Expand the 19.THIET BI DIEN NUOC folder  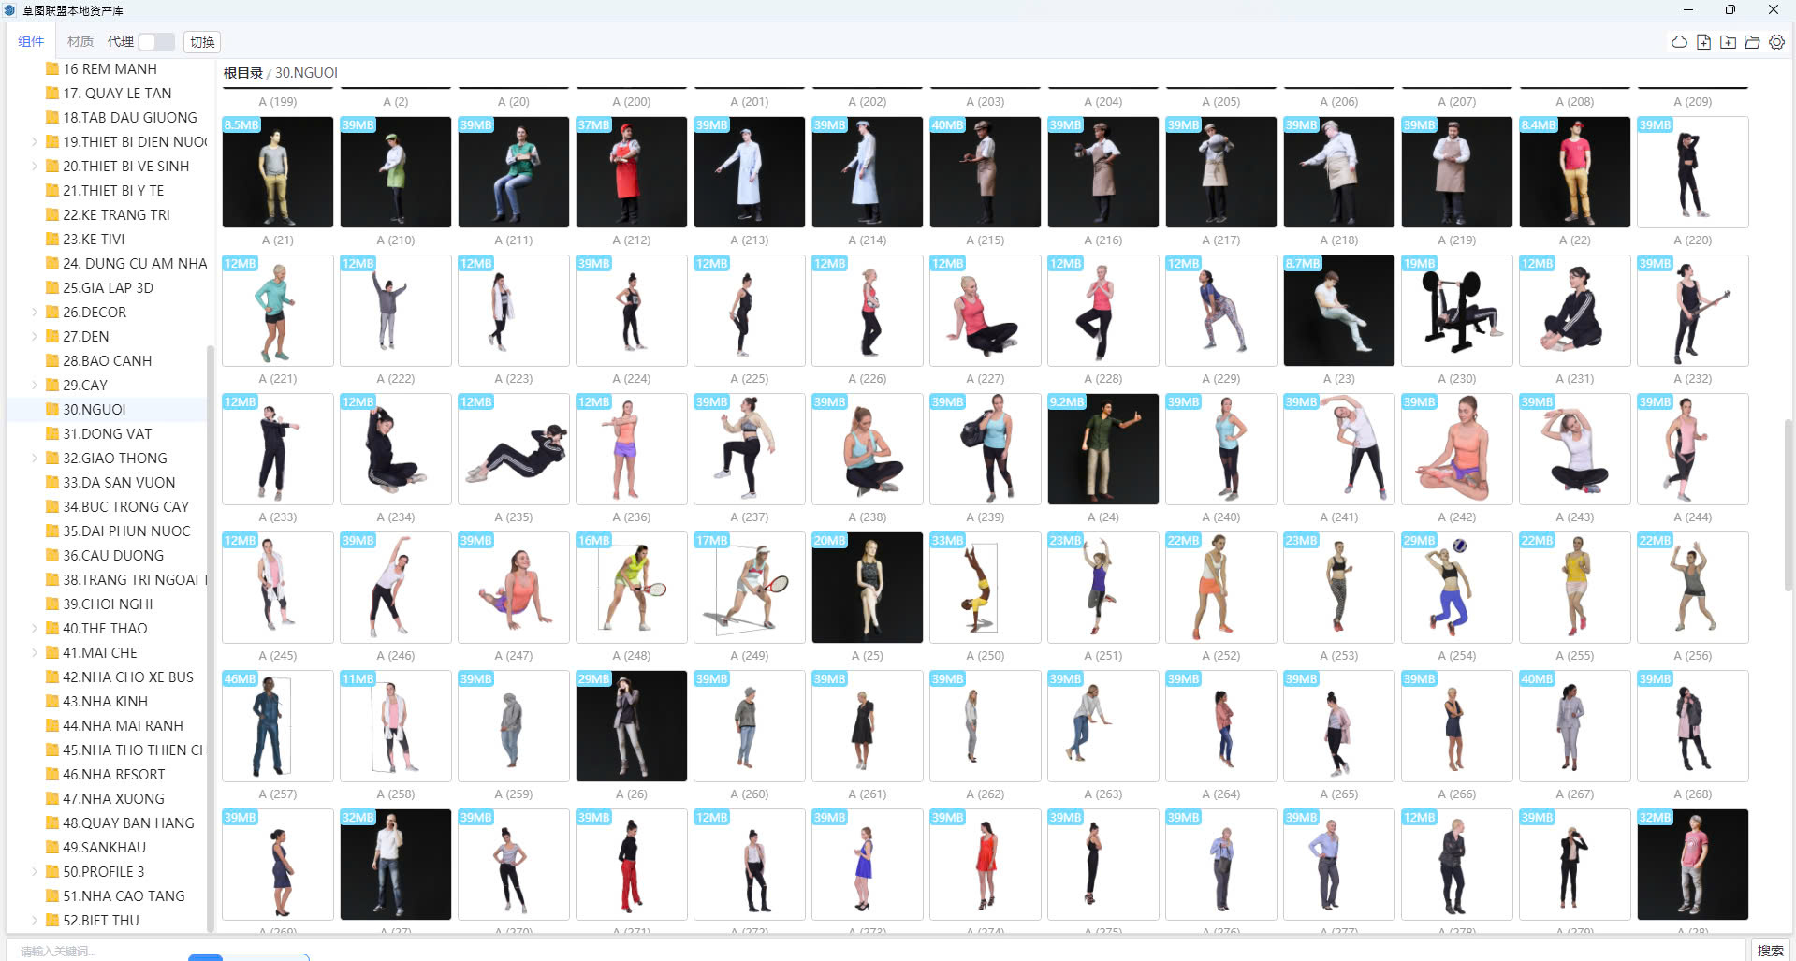pyautogui.click(x=35, y=142)
